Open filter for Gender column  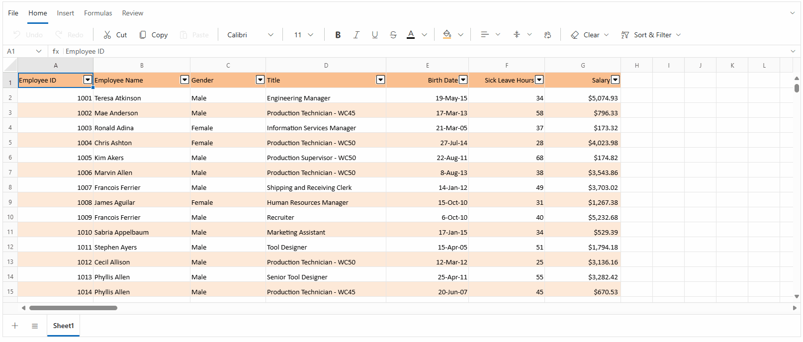tap(260, 80)
